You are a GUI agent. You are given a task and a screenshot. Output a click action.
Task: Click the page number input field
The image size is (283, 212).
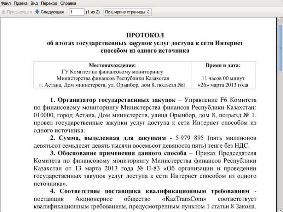77,12
